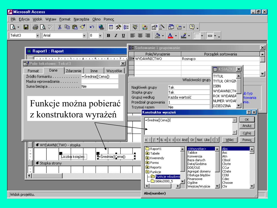Click the Cut scissors icon

click(x=60, y=27)
